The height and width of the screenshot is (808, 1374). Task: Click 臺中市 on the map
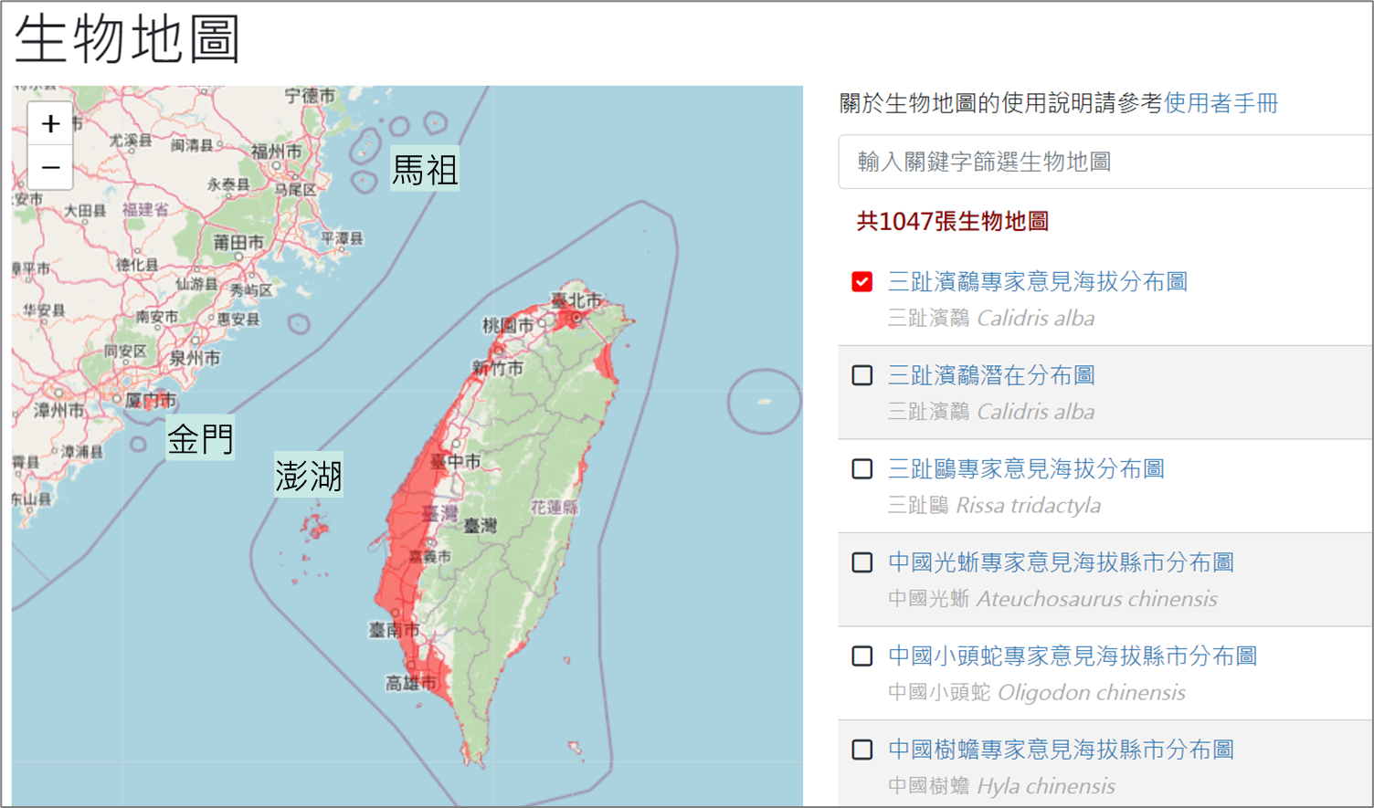pyautogui.click(x=455, y=462)
